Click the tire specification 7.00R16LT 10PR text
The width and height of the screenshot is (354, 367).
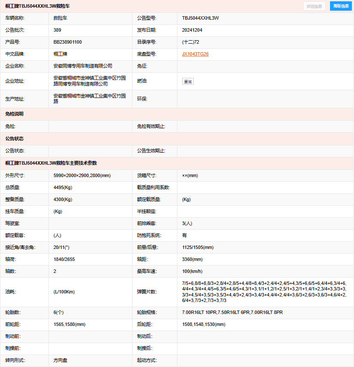point(199,313)
